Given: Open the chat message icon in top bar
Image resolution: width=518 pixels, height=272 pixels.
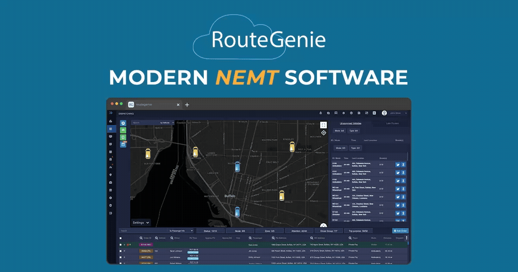Looking at the screenshot, I should (336, 113).
